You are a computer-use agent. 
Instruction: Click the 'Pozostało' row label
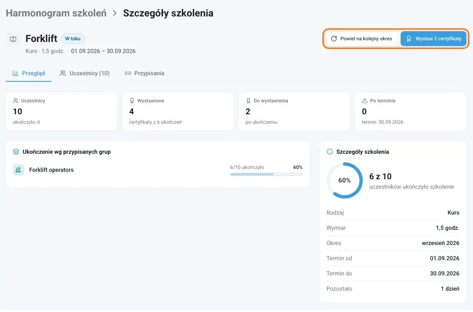pos(339,289)
